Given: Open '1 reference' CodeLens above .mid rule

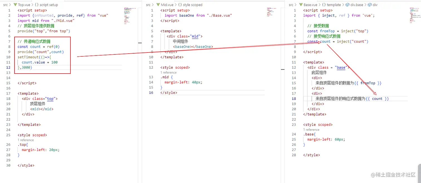Looking at the screenshot, I should [168, 72].
